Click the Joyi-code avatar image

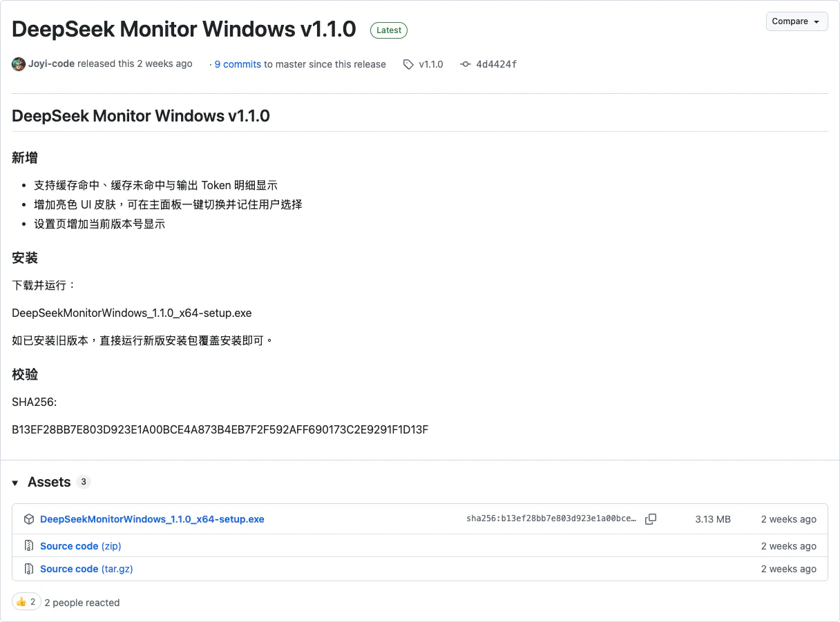click(x=19, y=64)
